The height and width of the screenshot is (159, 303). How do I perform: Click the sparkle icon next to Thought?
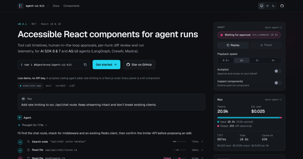coord(19,125)
